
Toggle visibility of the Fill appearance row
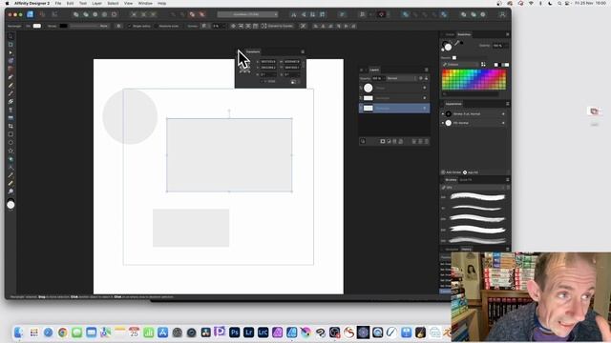click(503, 123)
